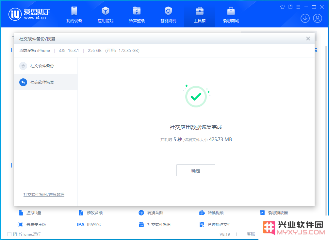The width and height of the screenshot is (329, 240).
Task: Click the 我的设备 phone icon
Action: [x=74, y=11]
